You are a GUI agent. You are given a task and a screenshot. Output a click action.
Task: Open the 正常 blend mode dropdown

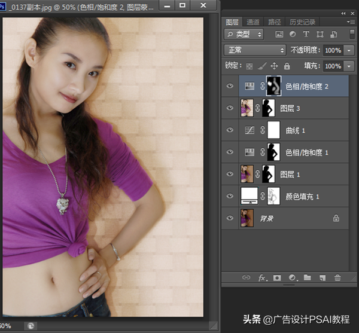click(255, 50)
